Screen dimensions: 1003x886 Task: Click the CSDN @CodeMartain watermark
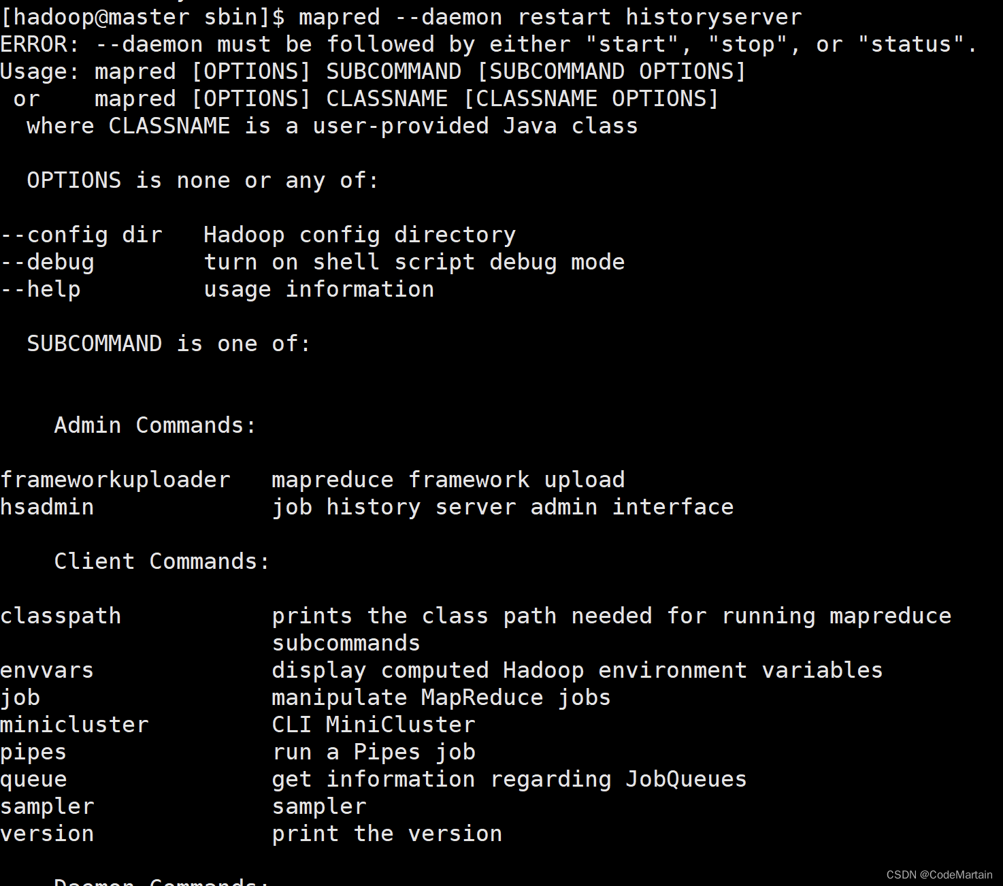point(939,874)
